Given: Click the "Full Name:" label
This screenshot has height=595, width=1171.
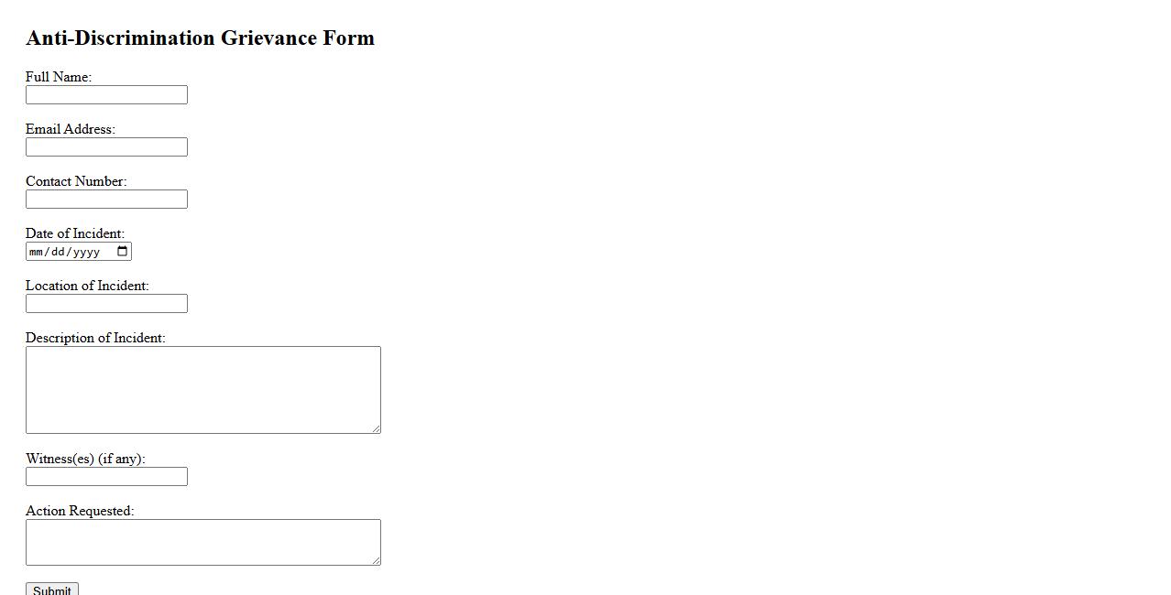Looking at the screenshot, I should (x=59, y=77).
